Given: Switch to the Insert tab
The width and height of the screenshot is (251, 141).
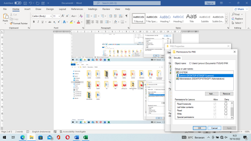Looking at the screenshot, I should [27, 9].
